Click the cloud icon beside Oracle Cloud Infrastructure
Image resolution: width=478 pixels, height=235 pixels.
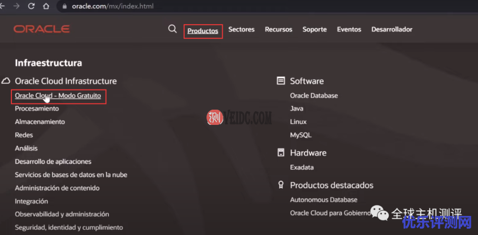(6, 81)
